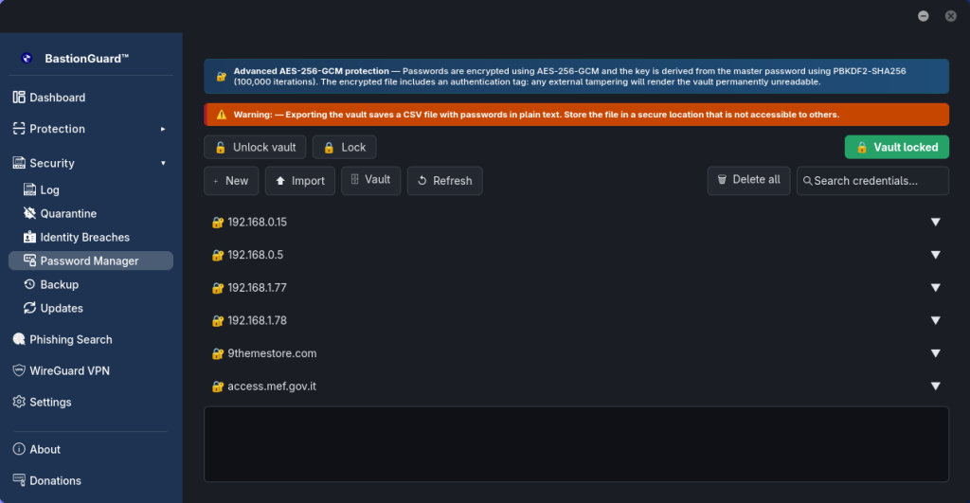
Task: Click lock icon in AES-256-GCM banner
Action: tap(221, 77)
